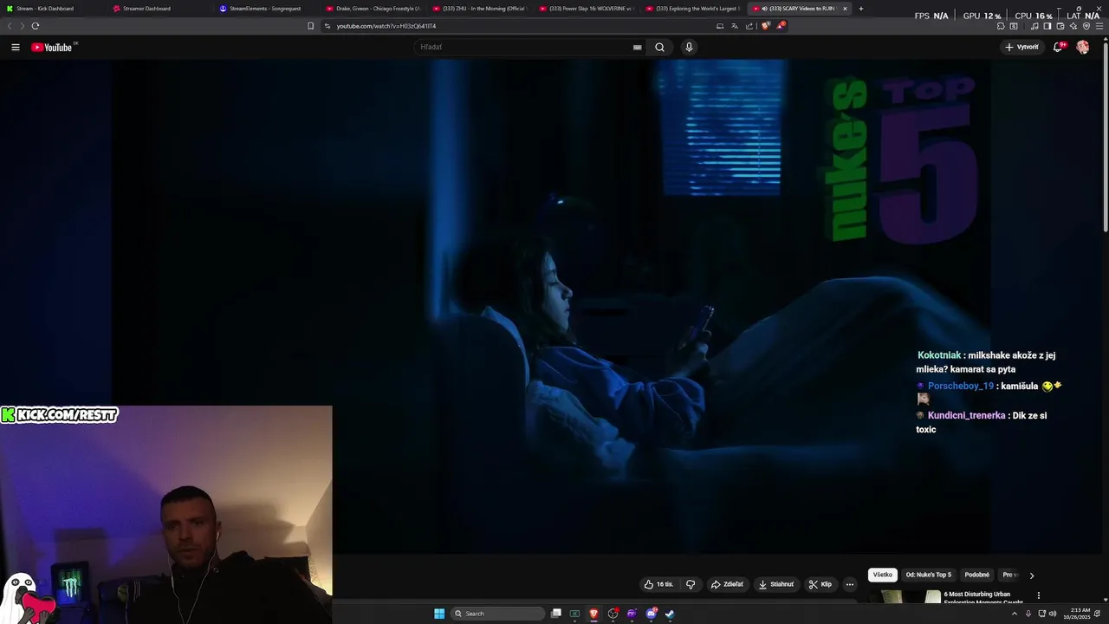Open YouTube notifications bell
The height and width of the screenshot is (624, 1109).
1058,47
